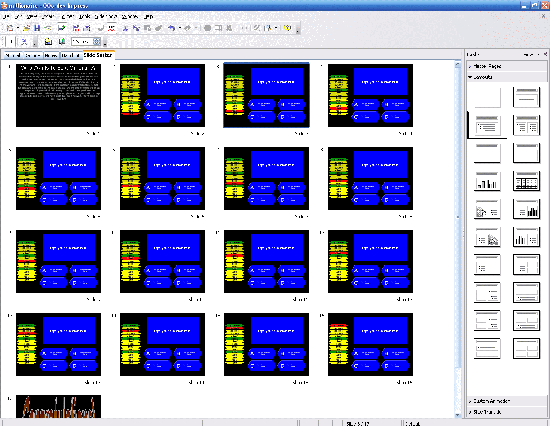This screenshot has width=550, height=426.
Task: Click the Paste clipboard icon
Action: 147,28
